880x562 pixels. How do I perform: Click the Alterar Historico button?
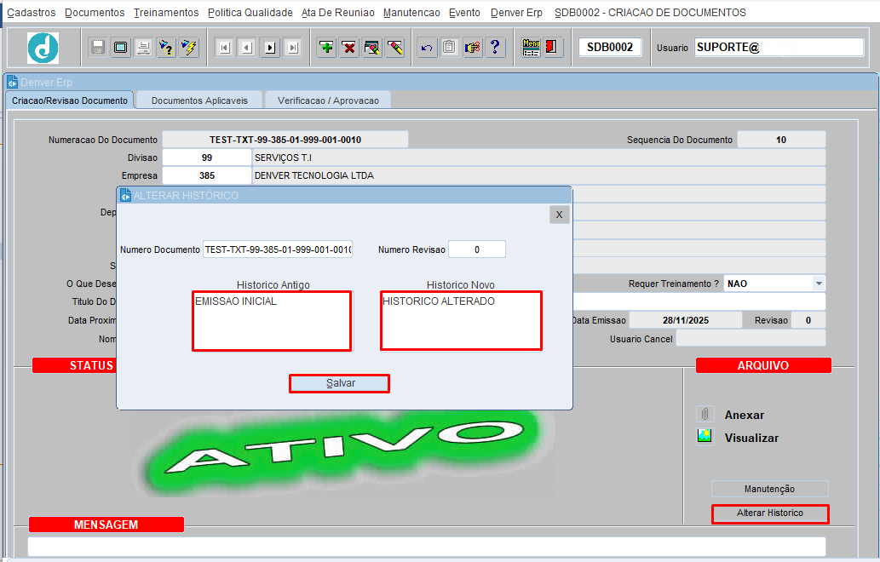(x=769, y=513)
